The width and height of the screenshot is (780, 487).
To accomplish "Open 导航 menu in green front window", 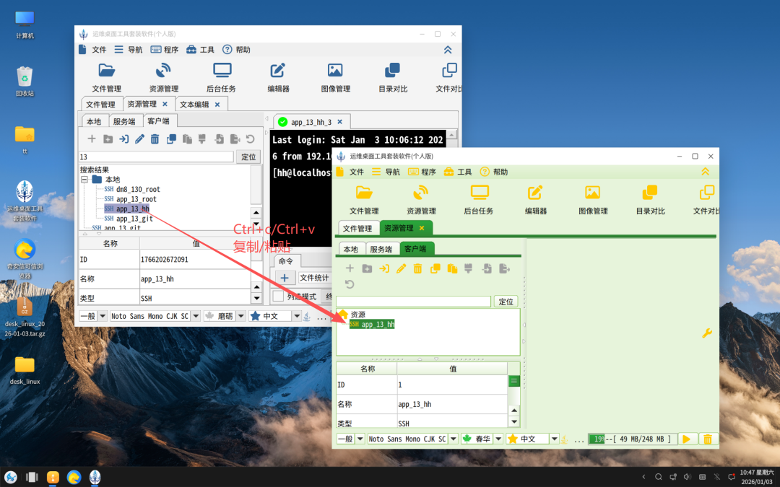I will (386, 172).
